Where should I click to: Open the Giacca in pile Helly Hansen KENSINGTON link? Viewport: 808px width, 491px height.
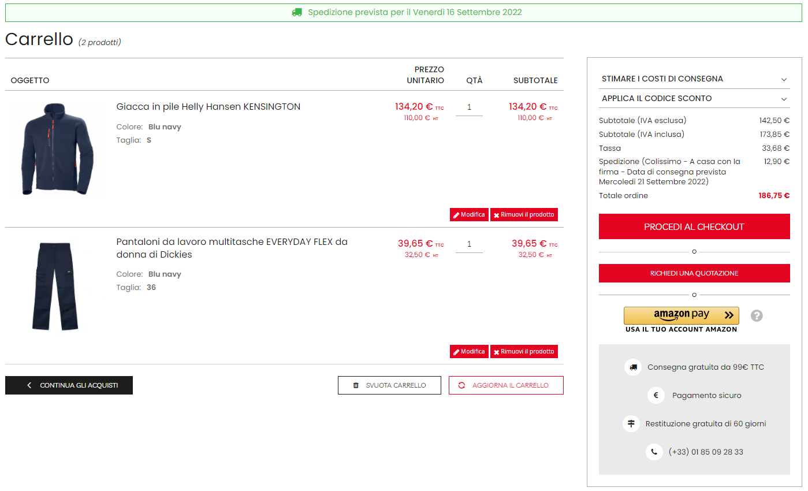208,107
